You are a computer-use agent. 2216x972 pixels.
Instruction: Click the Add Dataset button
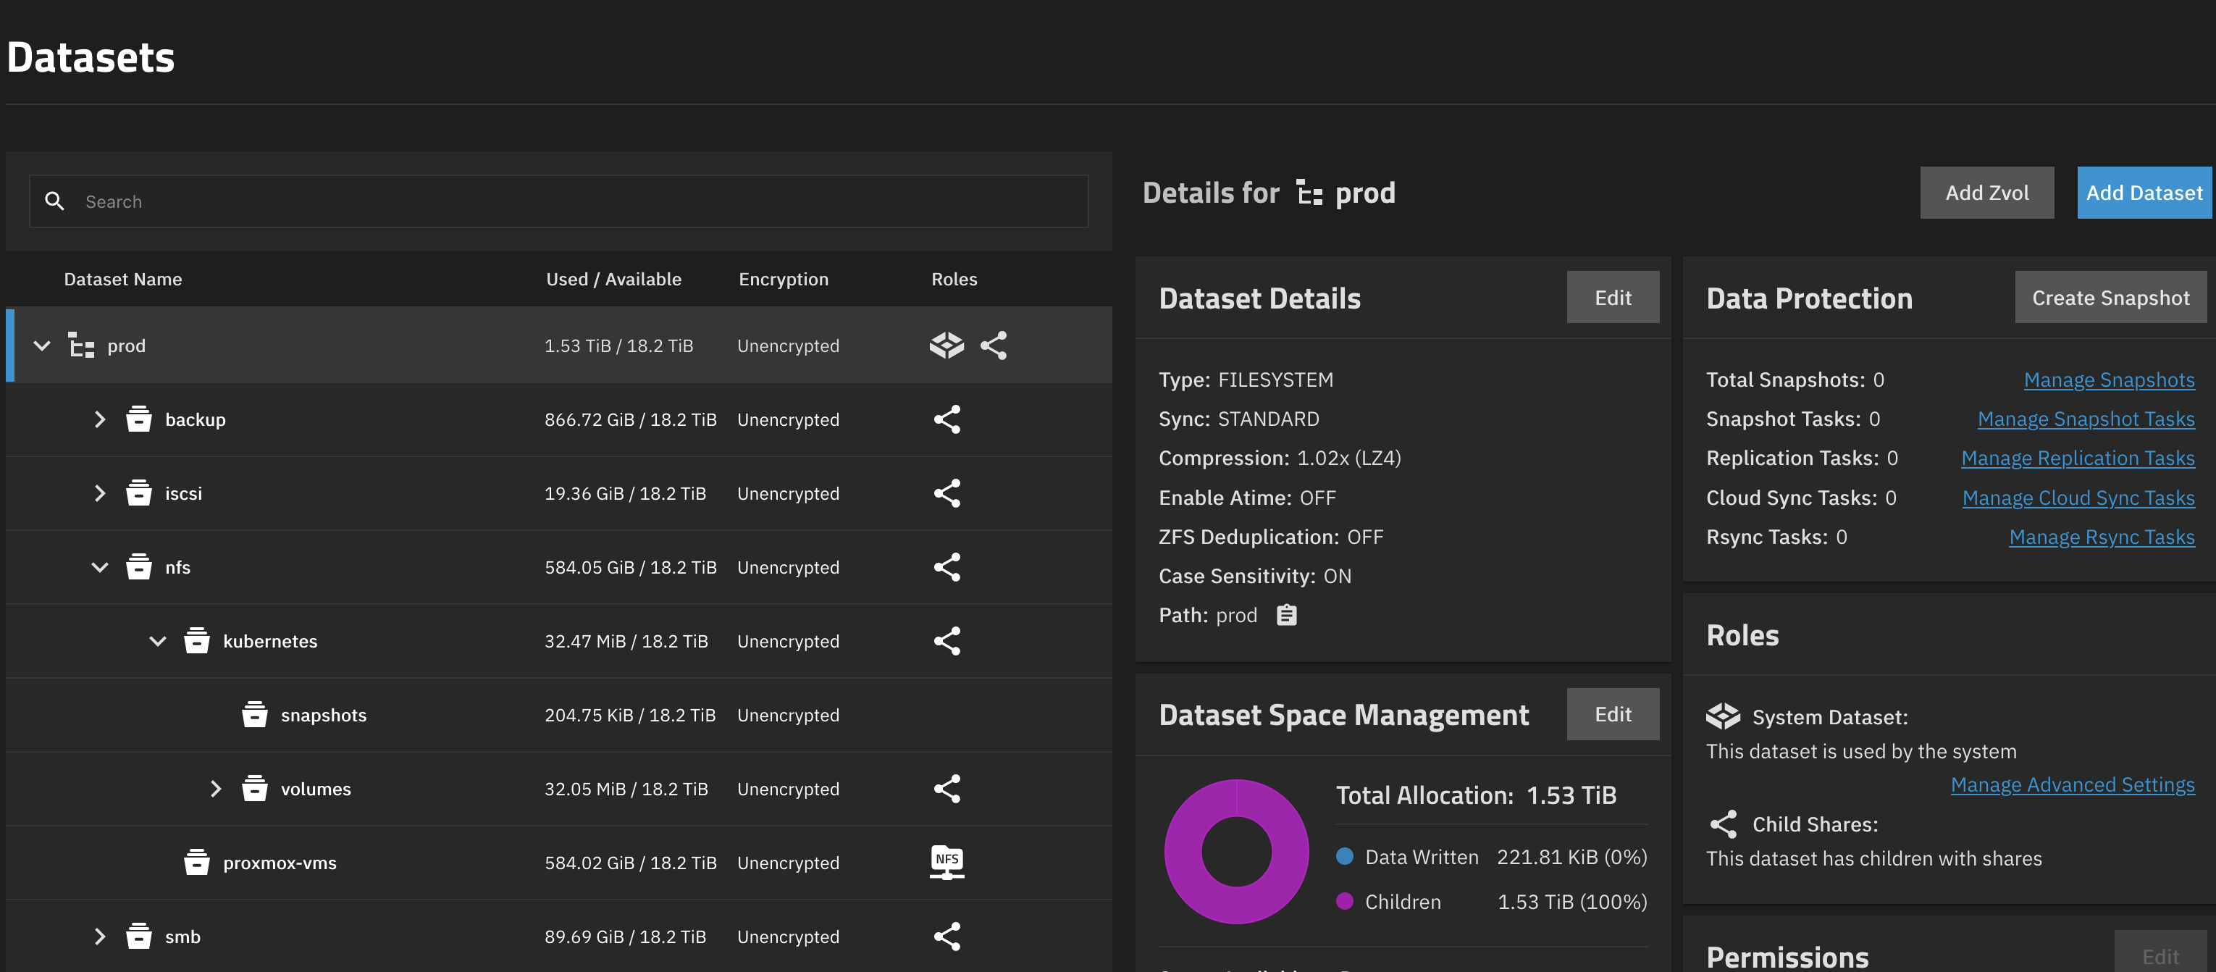[x=2143, y=193]
